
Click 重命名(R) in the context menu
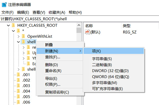[x=53, y=71]
